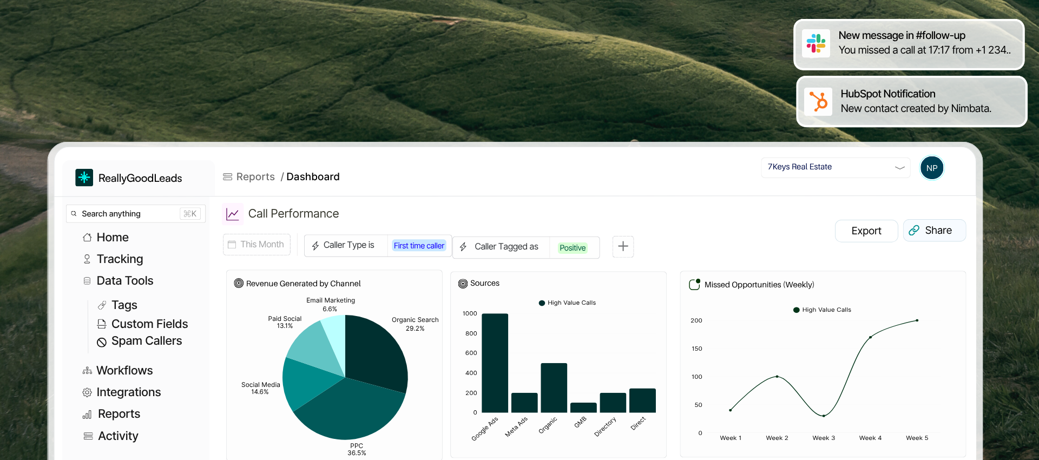The image size is (1039, 460).
Task: Click the Missed Opportunities widget icon
Action: (x=694, y=284)
